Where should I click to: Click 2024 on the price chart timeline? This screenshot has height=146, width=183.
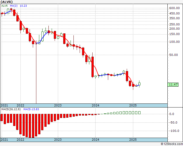click(96, 105)
